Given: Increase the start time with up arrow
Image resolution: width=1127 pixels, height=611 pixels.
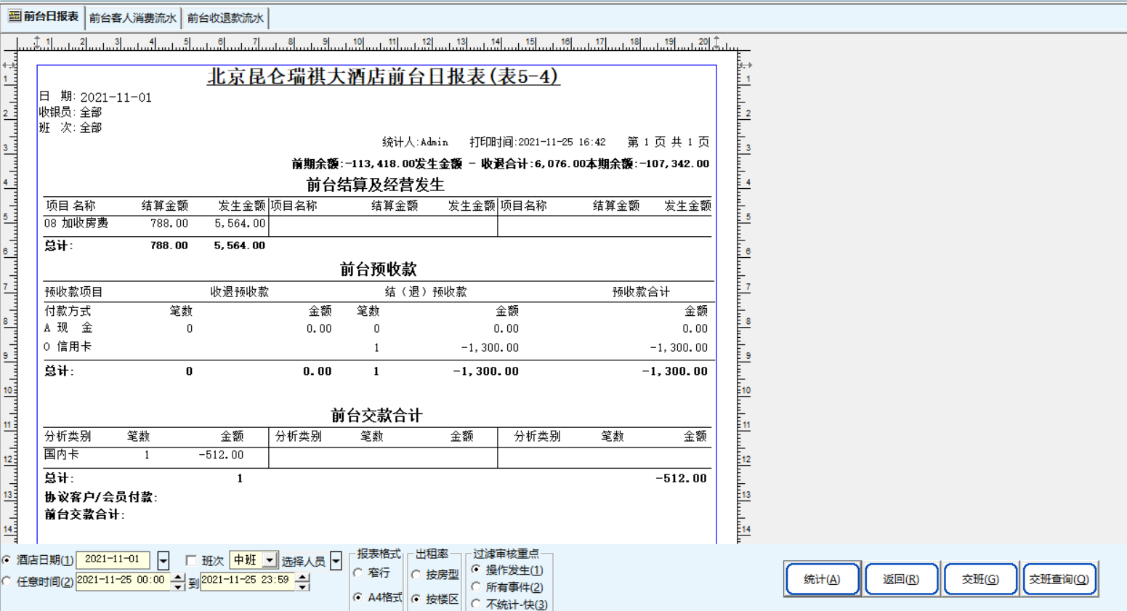Looking at the screenshot, I should click(x=178, y=577).
